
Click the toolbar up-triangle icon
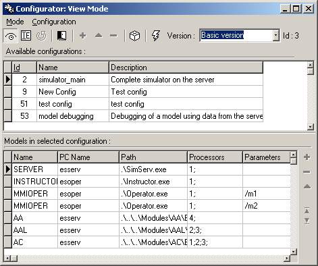pos(99,35)
